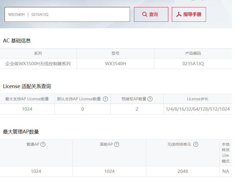This screenshot has width=240, height=178.
Task: Select the 2048 无线终结单元 value
Action: click(183, 171)
